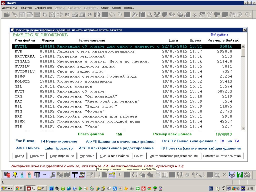Click the Альтернативное редактирование button

click(174, 156)
